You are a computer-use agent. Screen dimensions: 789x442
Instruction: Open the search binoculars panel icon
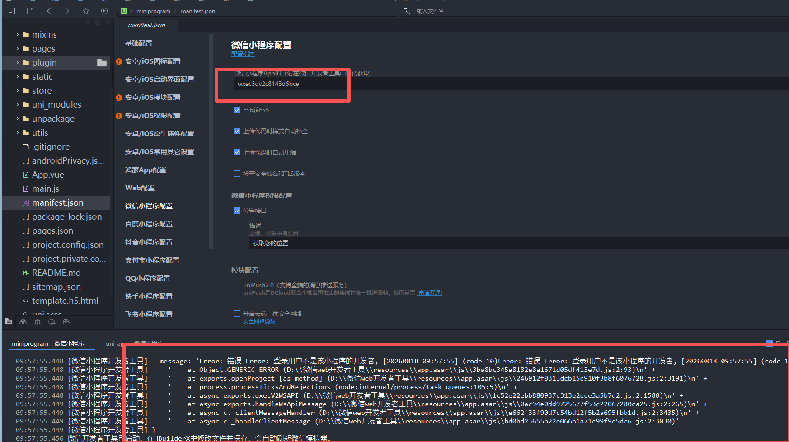click(23, 322)
